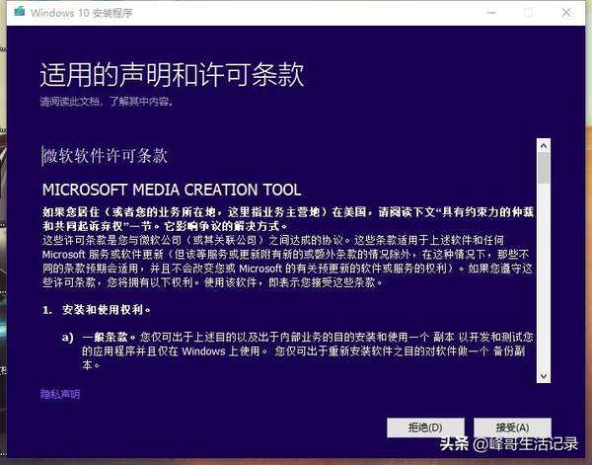Open the 隐私声明 privacy statement link
The height and width of the screenshot is (465, 592).
[x=60, y=394]
